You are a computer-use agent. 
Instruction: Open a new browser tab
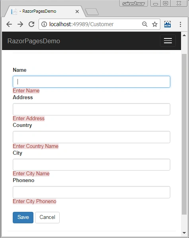pos(92,12)
